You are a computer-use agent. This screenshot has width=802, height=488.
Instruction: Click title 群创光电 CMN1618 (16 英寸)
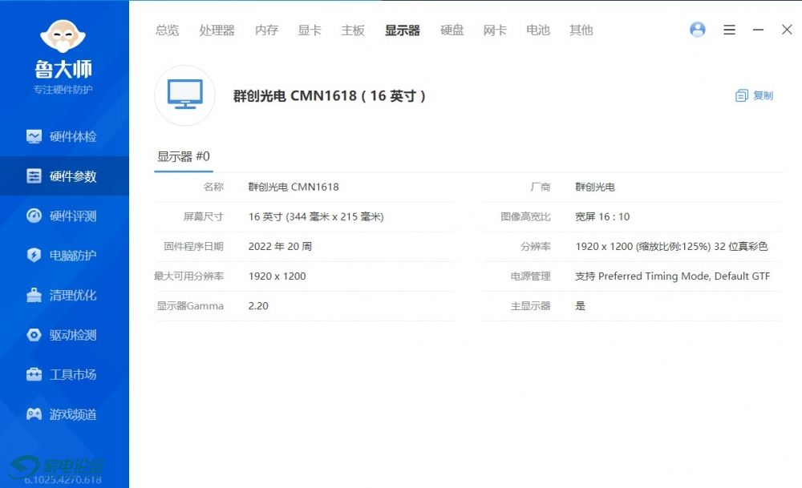pos(330,95)
